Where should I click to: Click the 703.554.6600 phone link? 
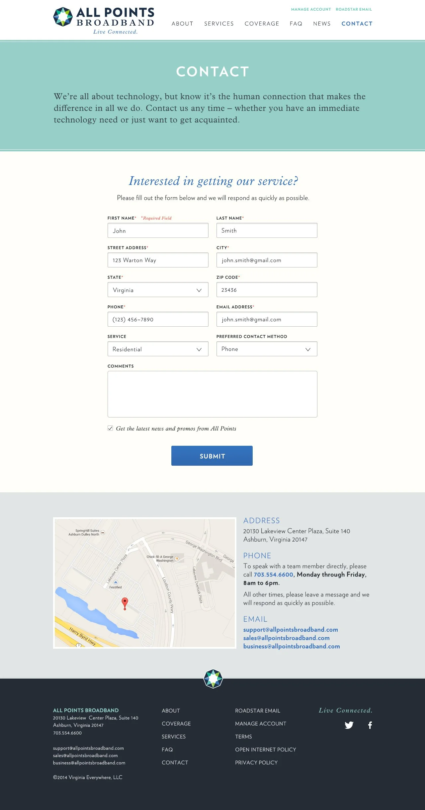[x=274, y=574]
